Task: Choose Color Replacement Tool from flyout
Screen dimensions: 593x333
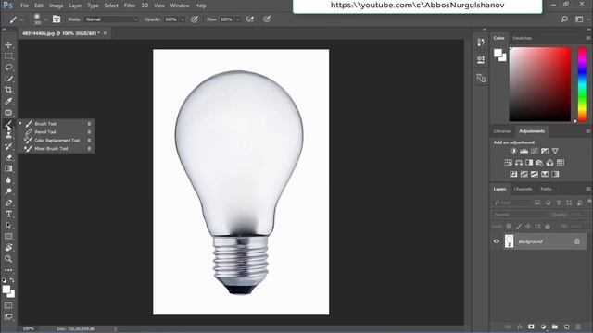Action: (x=56, y=141)
